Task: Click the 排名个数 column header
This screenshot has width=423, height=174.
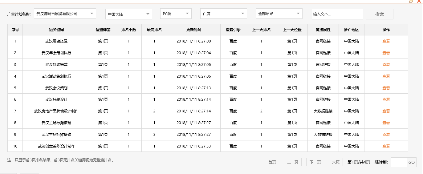Action: click(129, 30)
